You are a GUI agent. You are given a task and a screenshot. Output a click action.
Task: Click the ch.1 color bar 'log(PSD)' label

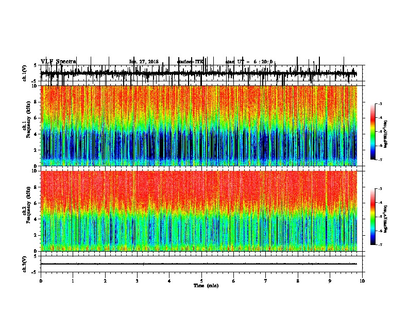point(386,134)
